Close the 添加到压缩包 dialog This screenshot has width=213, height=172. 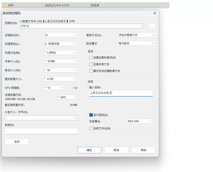(x=155, y=13)
